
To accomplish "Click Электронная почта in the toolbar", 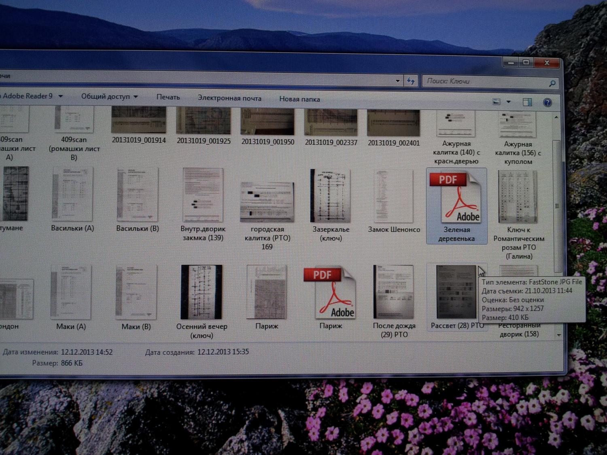I will 229,98.
